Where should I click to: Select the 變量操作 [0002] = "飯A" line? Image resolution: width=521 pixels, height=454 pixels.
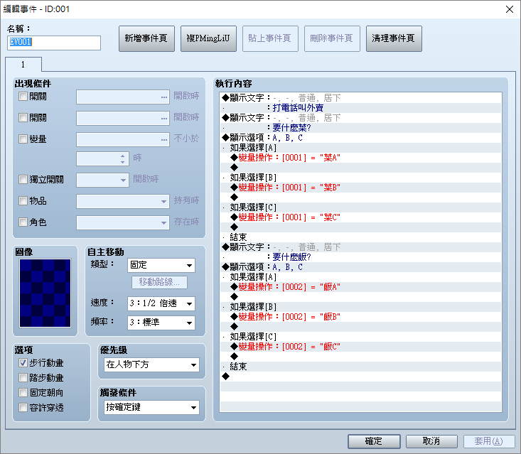point(360,287)
